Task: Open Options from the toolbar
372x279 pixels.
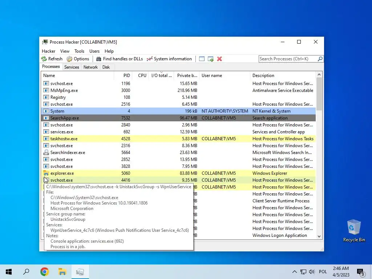Action: tap(78, 59)
